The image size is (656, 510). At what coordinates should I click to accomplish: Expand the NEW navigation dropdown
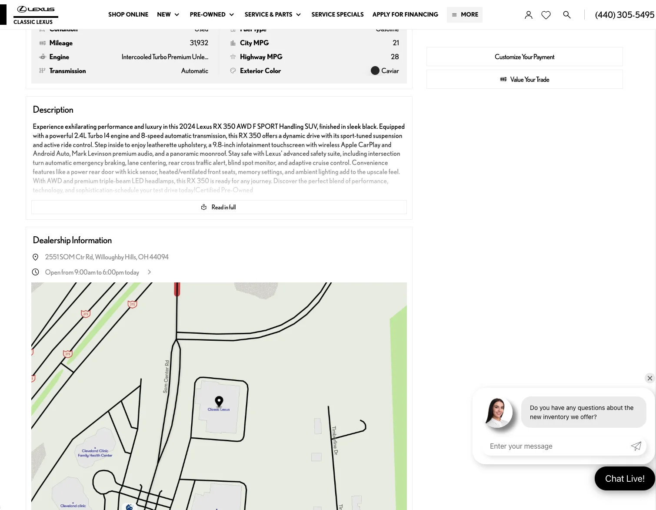click(168, 14)
